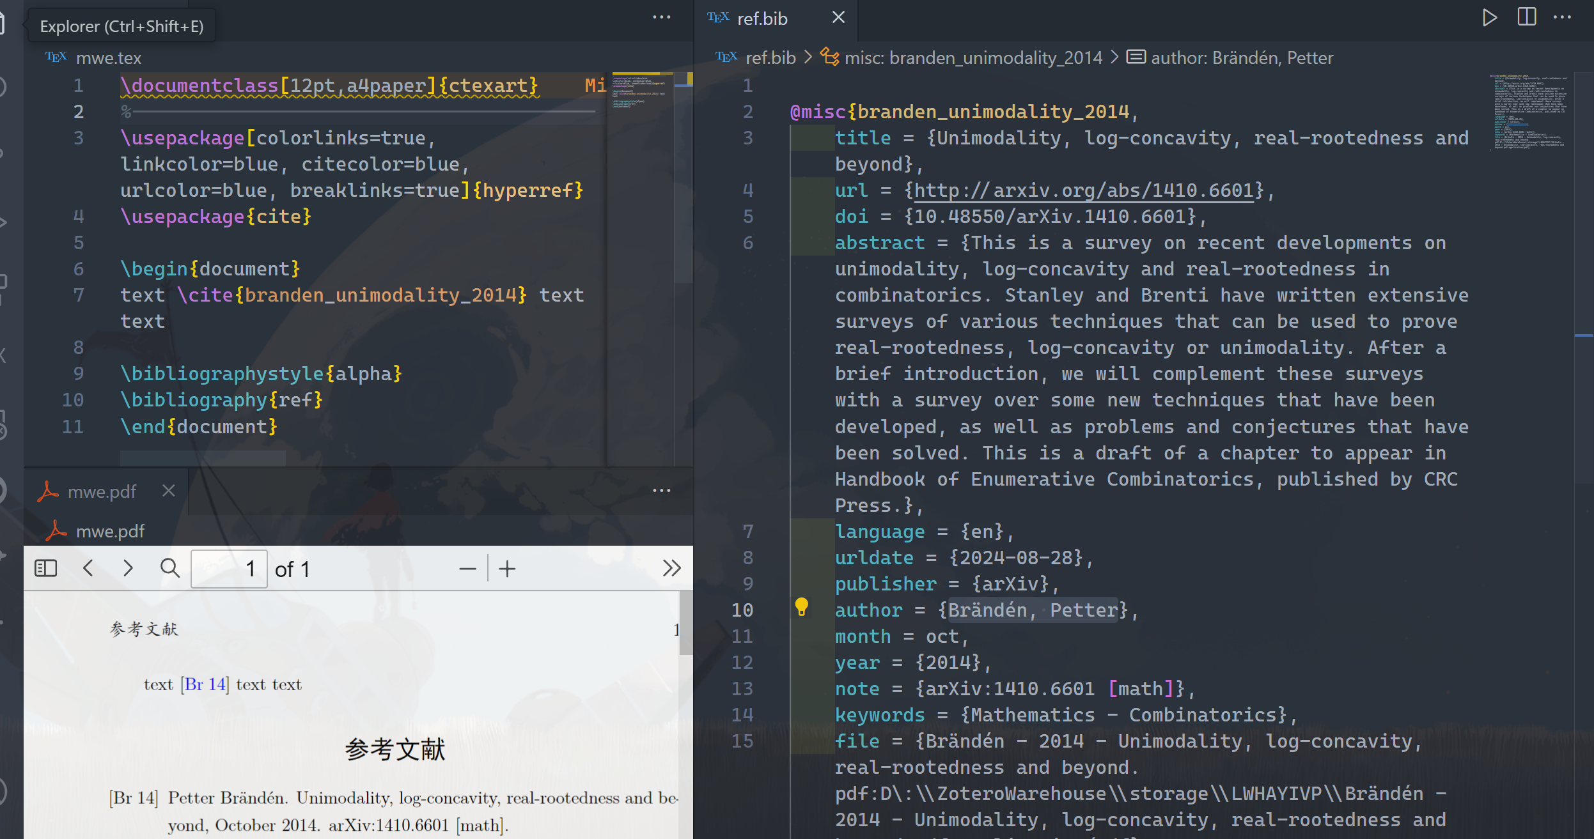This screenshot has height=839, width=1594.
Task: Switch to the ref.bib tab
Action: [762, 19]
